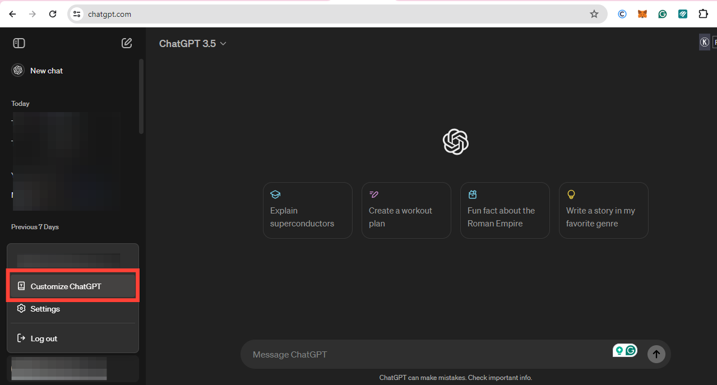Choose the Explain superconductors suggestion
The width and height of the screenshot is (717, 385).
308,210
